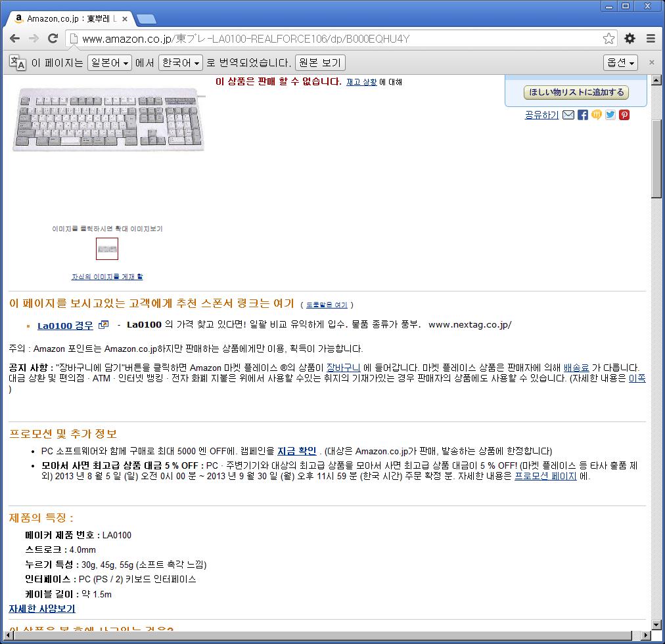Click the 프로모션 및 추가 정보 heading
The image size is (665, 644).
tap(63, 434)
